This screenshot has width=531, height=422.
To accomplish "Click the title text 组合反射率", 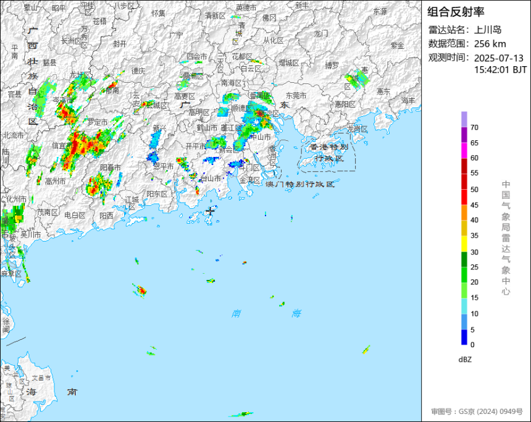I will pyautogui.click(x=456, y=12).
